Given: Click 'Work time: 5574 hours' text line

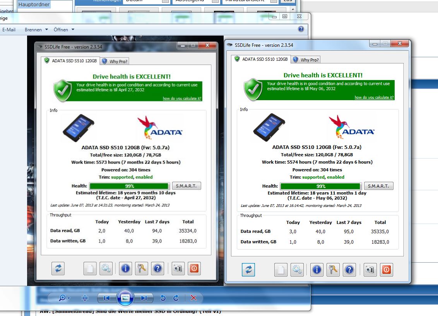Looking at the screenshot, I should pos(317,162).
